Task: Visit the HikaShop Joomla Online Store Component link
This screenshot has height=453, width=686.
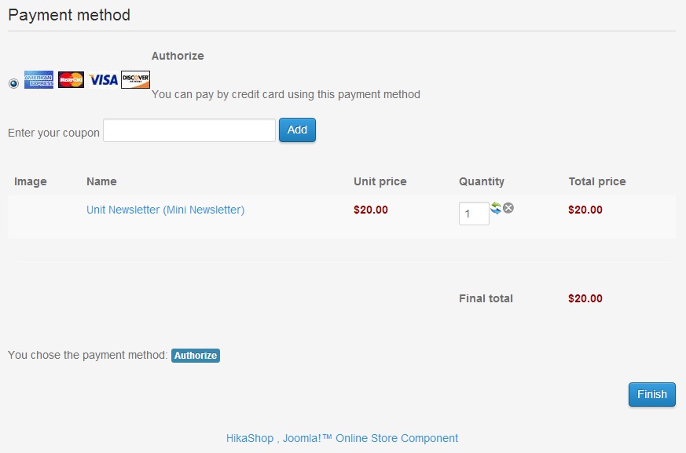Action: pyautogui.click(x=342, y=438)
